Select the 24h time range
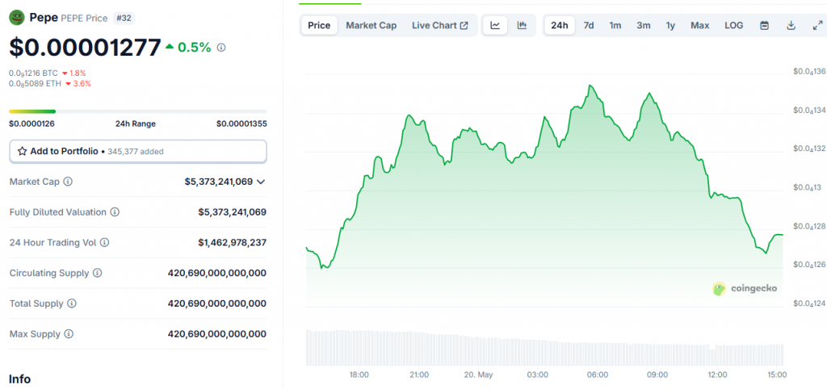This screenshot has width=827, height=389. coord(560,25)
